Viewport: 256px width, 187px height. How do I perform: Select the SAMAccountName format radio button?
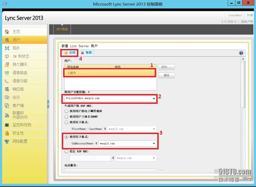click(66, 137)
